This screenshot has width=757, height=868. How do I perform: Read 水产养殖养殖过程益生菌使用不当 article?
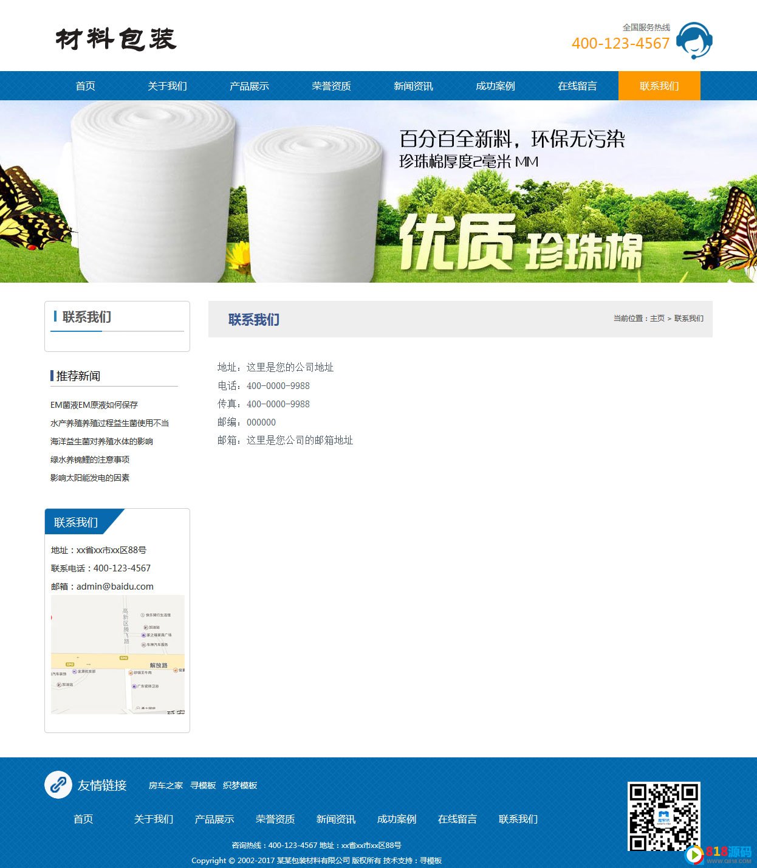click(x=109, y=423)
